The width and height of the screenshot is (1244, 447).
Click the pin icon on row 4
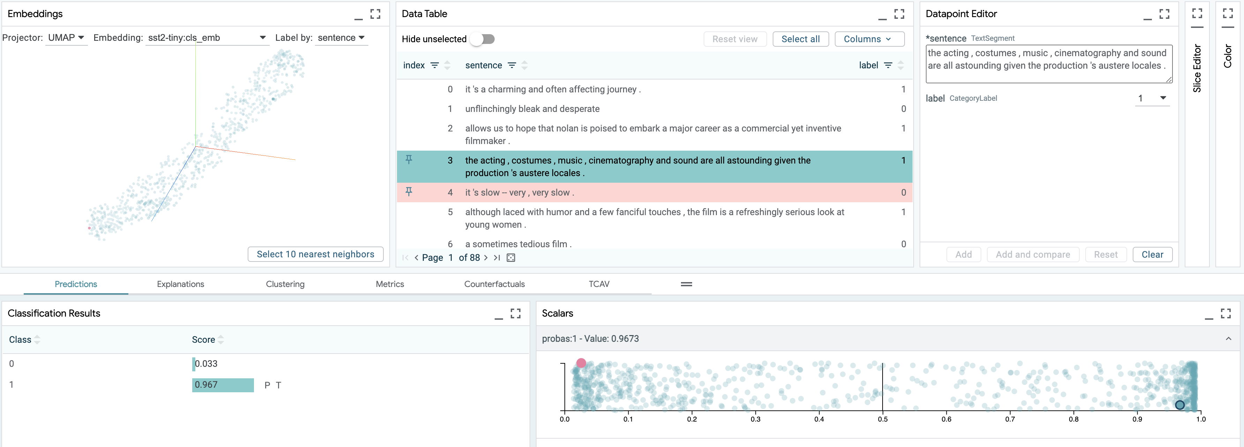click(x=409, y=192)
